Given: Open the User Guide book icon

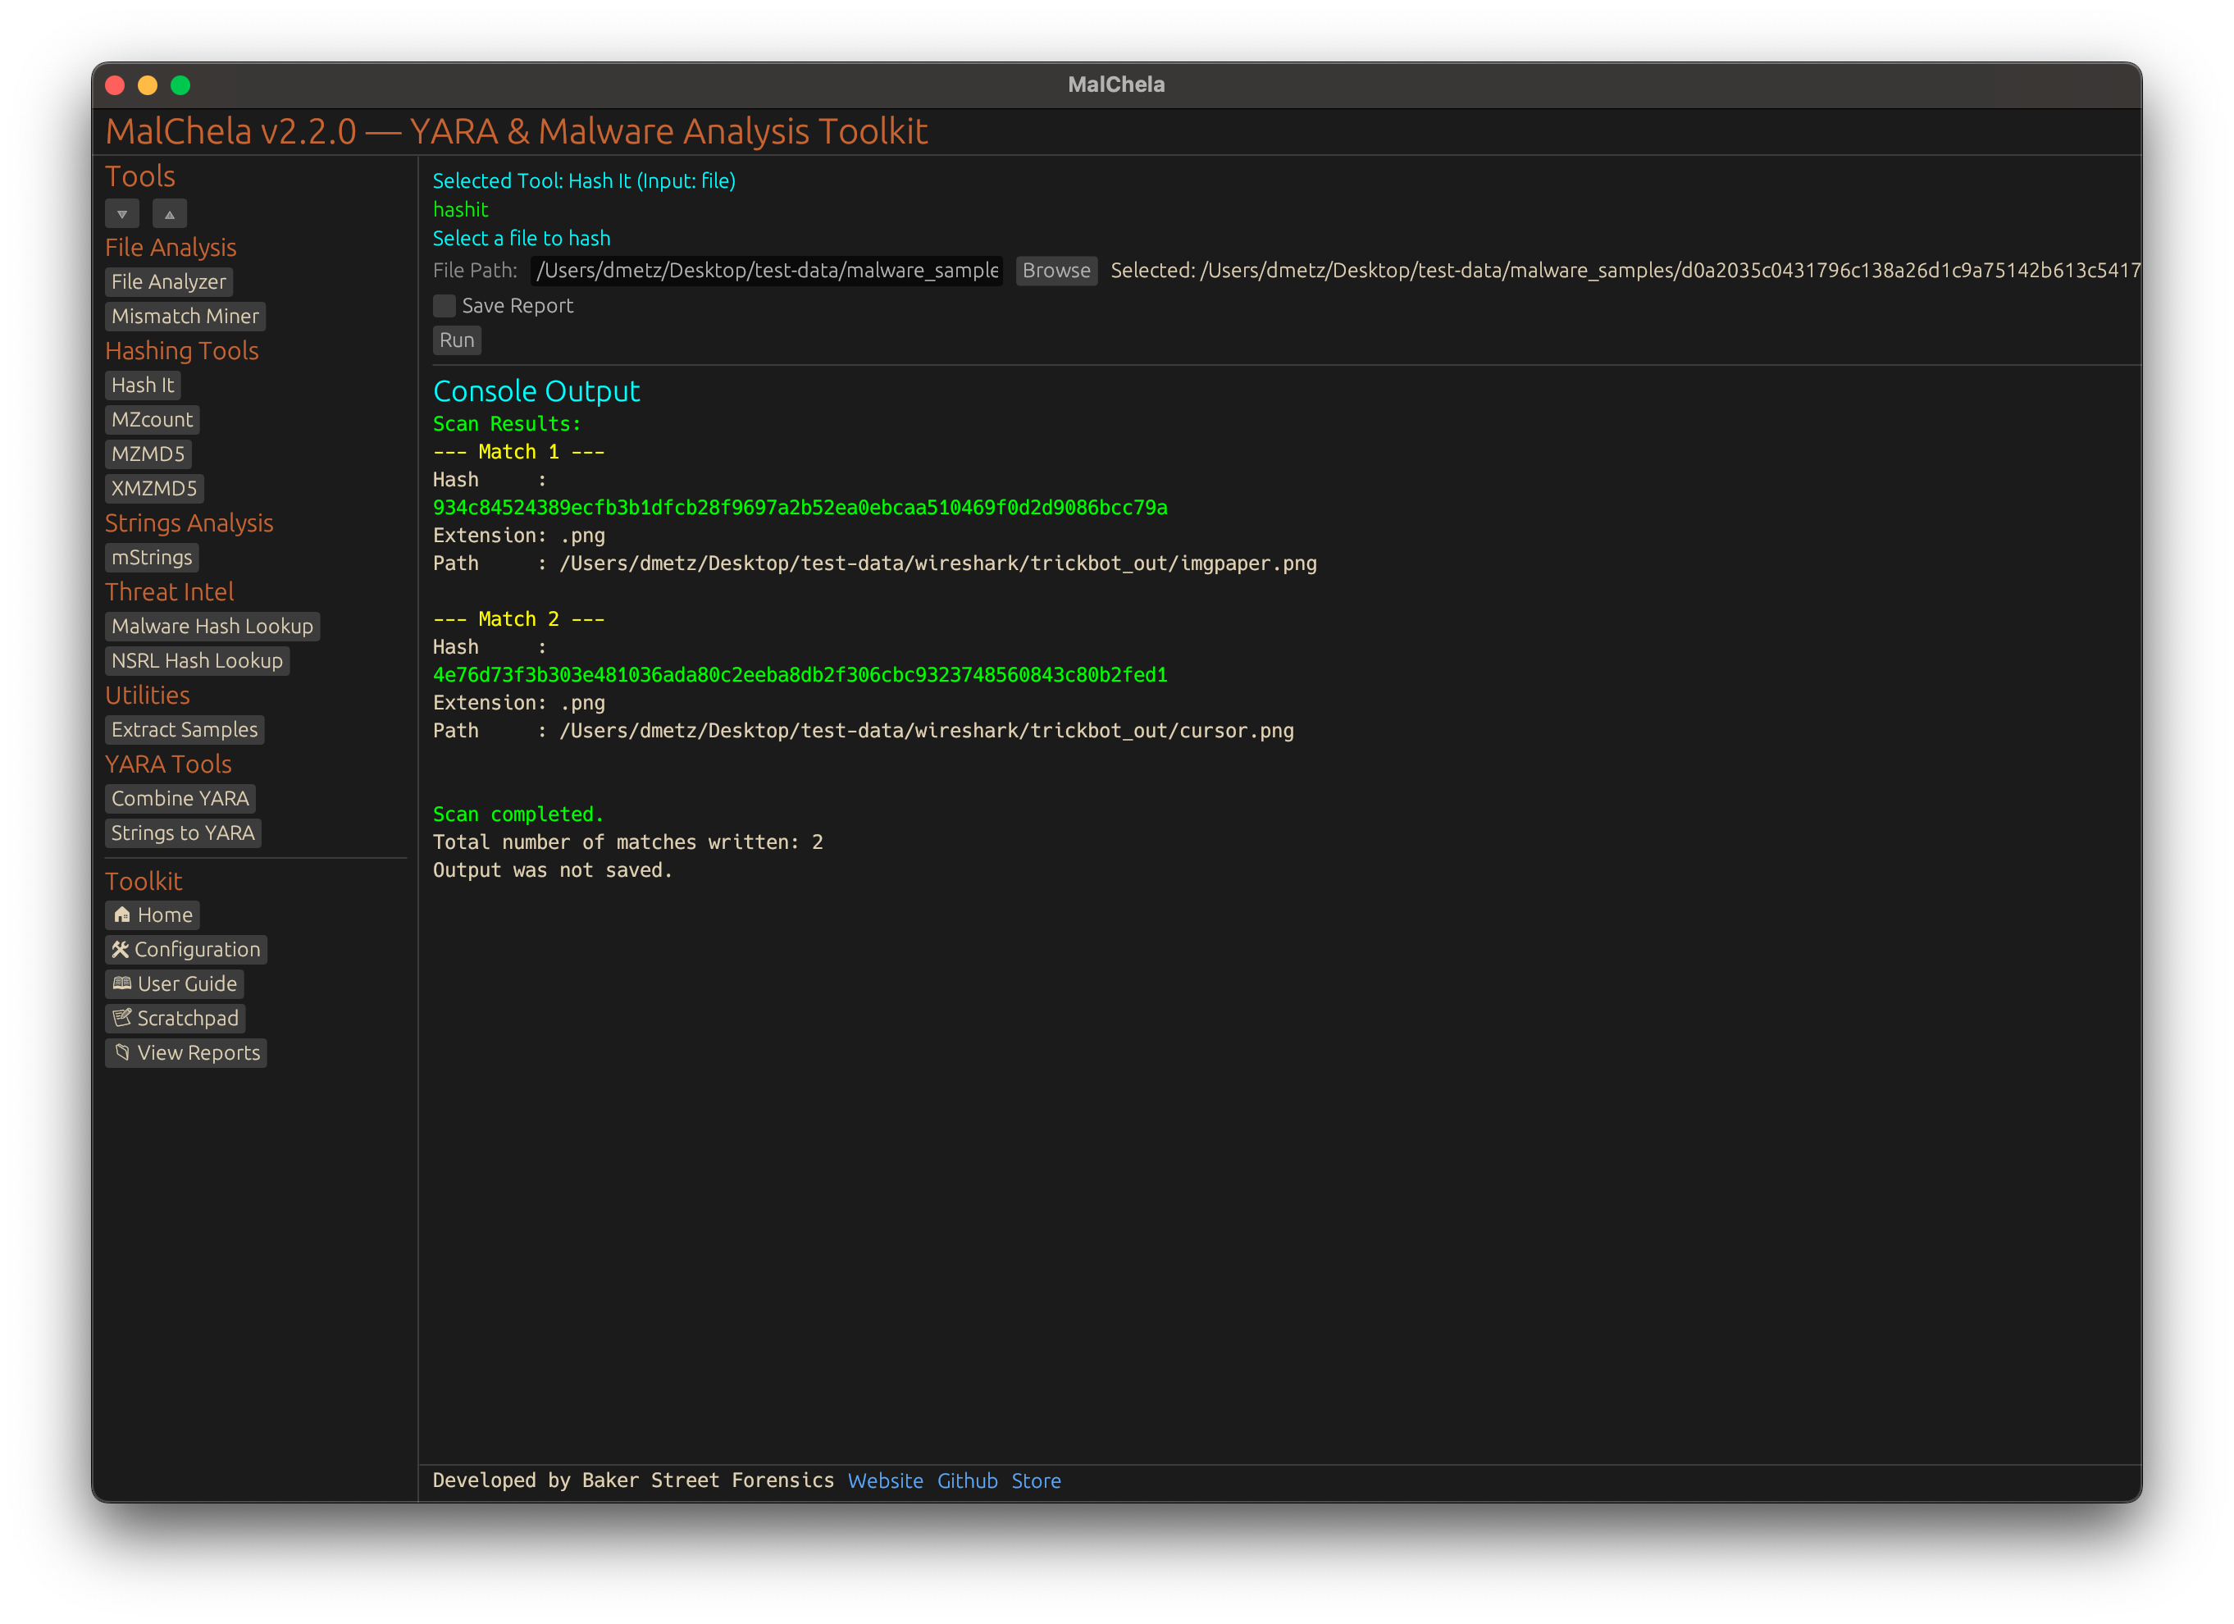Looking at the screenshot, I should (x=176, y=984).
